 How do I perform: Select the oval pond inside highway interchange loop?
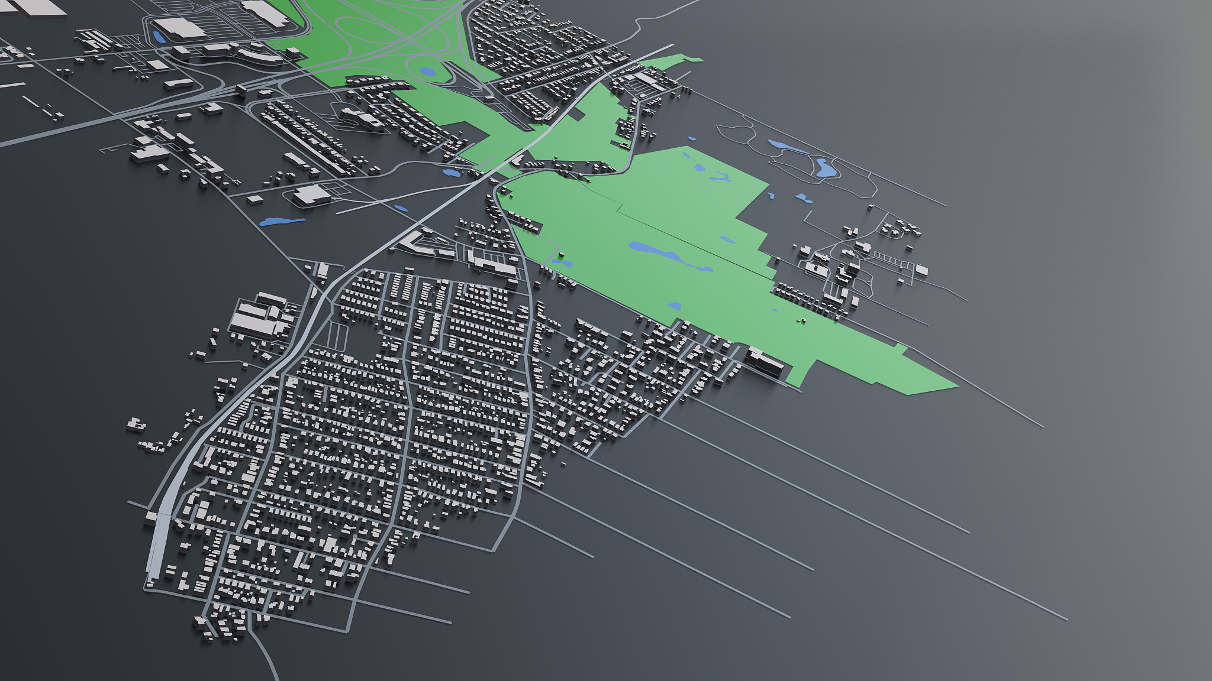coord(427,72)
